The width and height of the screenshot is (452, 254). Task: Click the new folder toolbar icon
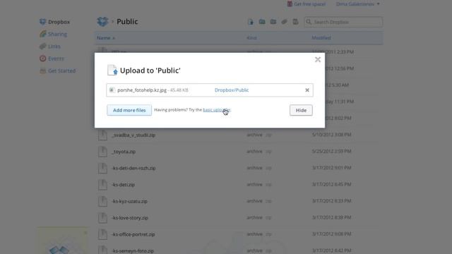coord(262,22)
